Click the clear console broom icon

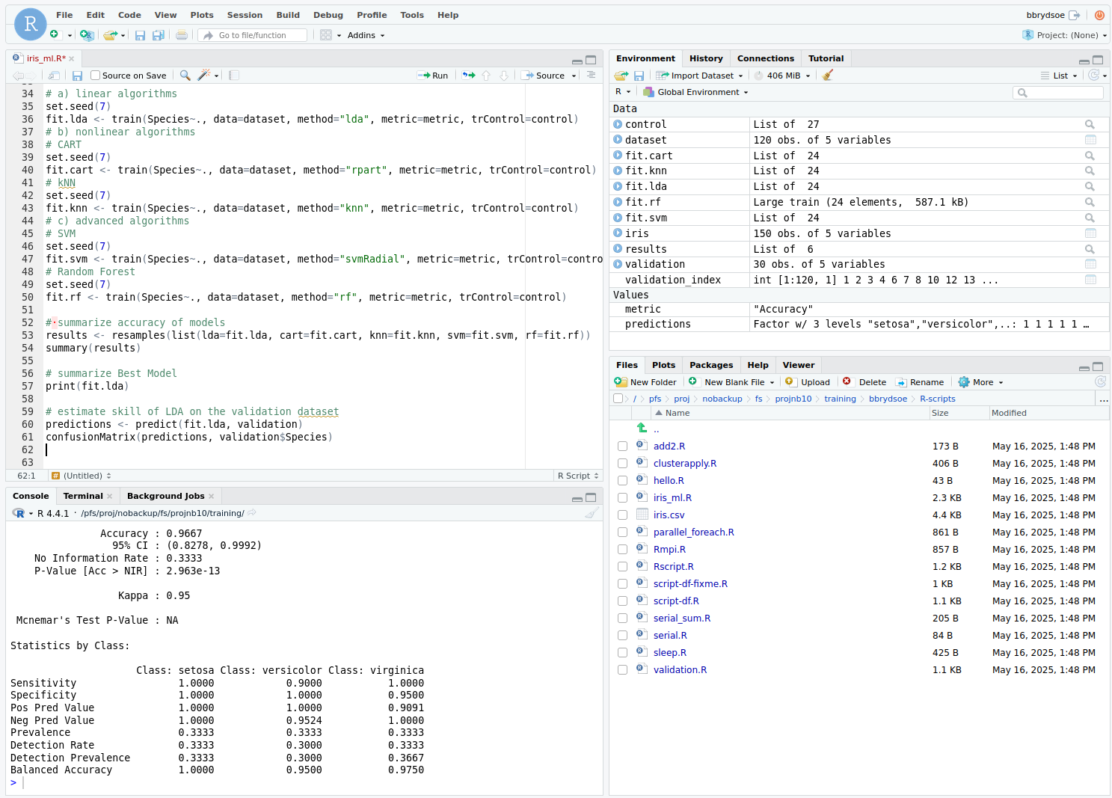pyautogui.click(x=592, y=513)
